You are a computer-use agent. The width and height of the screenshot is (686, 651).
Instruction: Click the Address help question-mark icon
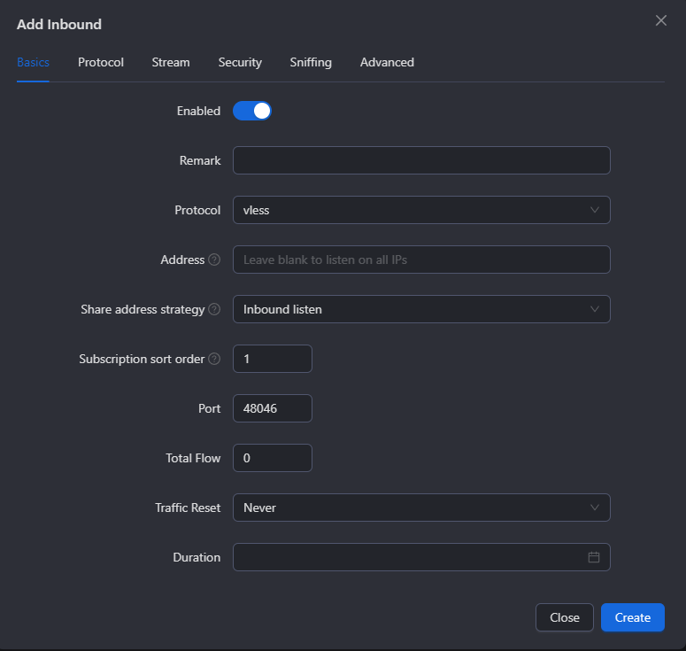click(x=214, y=260)
